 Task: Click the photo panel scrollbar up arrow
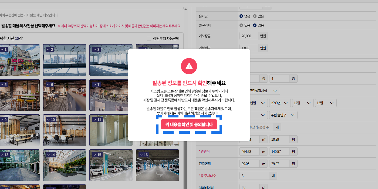(x=185, y=9)
